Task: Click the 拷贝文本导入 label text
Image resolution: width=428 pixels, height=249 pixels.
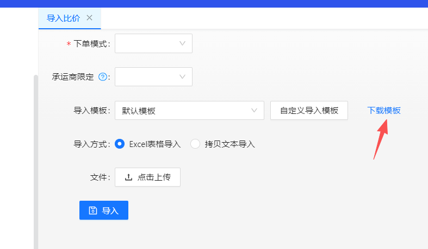Action: point(230,144)
